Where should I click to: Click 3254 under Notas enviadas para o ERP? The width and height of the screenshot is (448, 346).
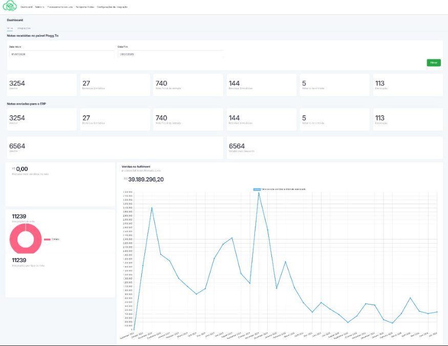point(17,118)
